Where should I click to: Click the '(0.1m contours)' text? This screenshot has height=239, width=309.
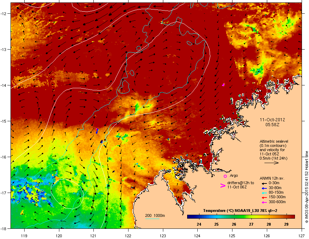(x=273, y=146)
